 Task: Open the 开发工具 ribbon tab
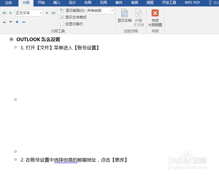click(169, 3)
